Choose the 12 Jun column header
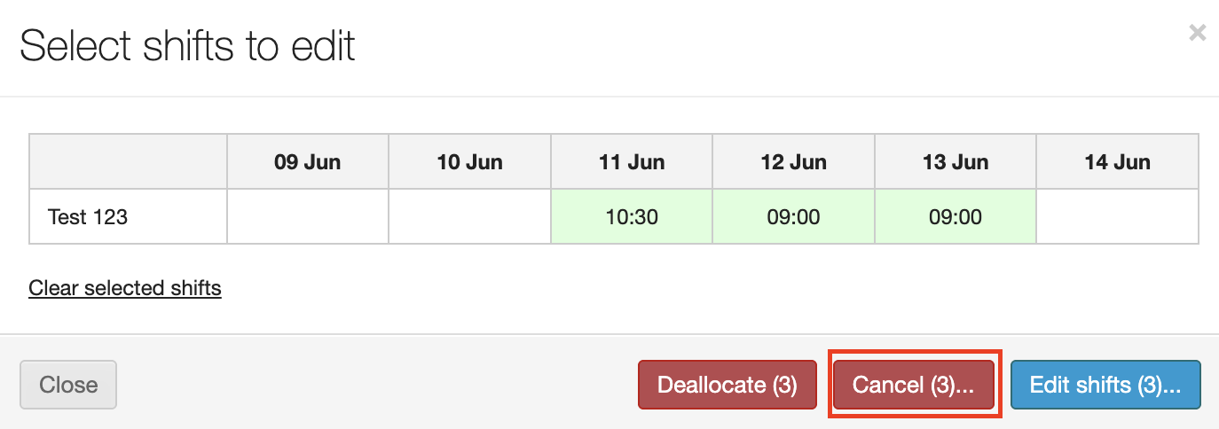Image resolution: width=1219 pixels, height=429 pixels. pos(793,162)
